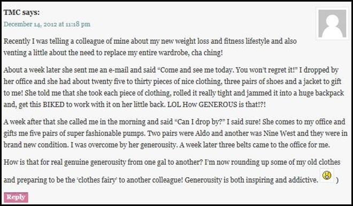Click the smiley emoji after 'addictive'
The image size is (353, 206).
tap(327, 175)
